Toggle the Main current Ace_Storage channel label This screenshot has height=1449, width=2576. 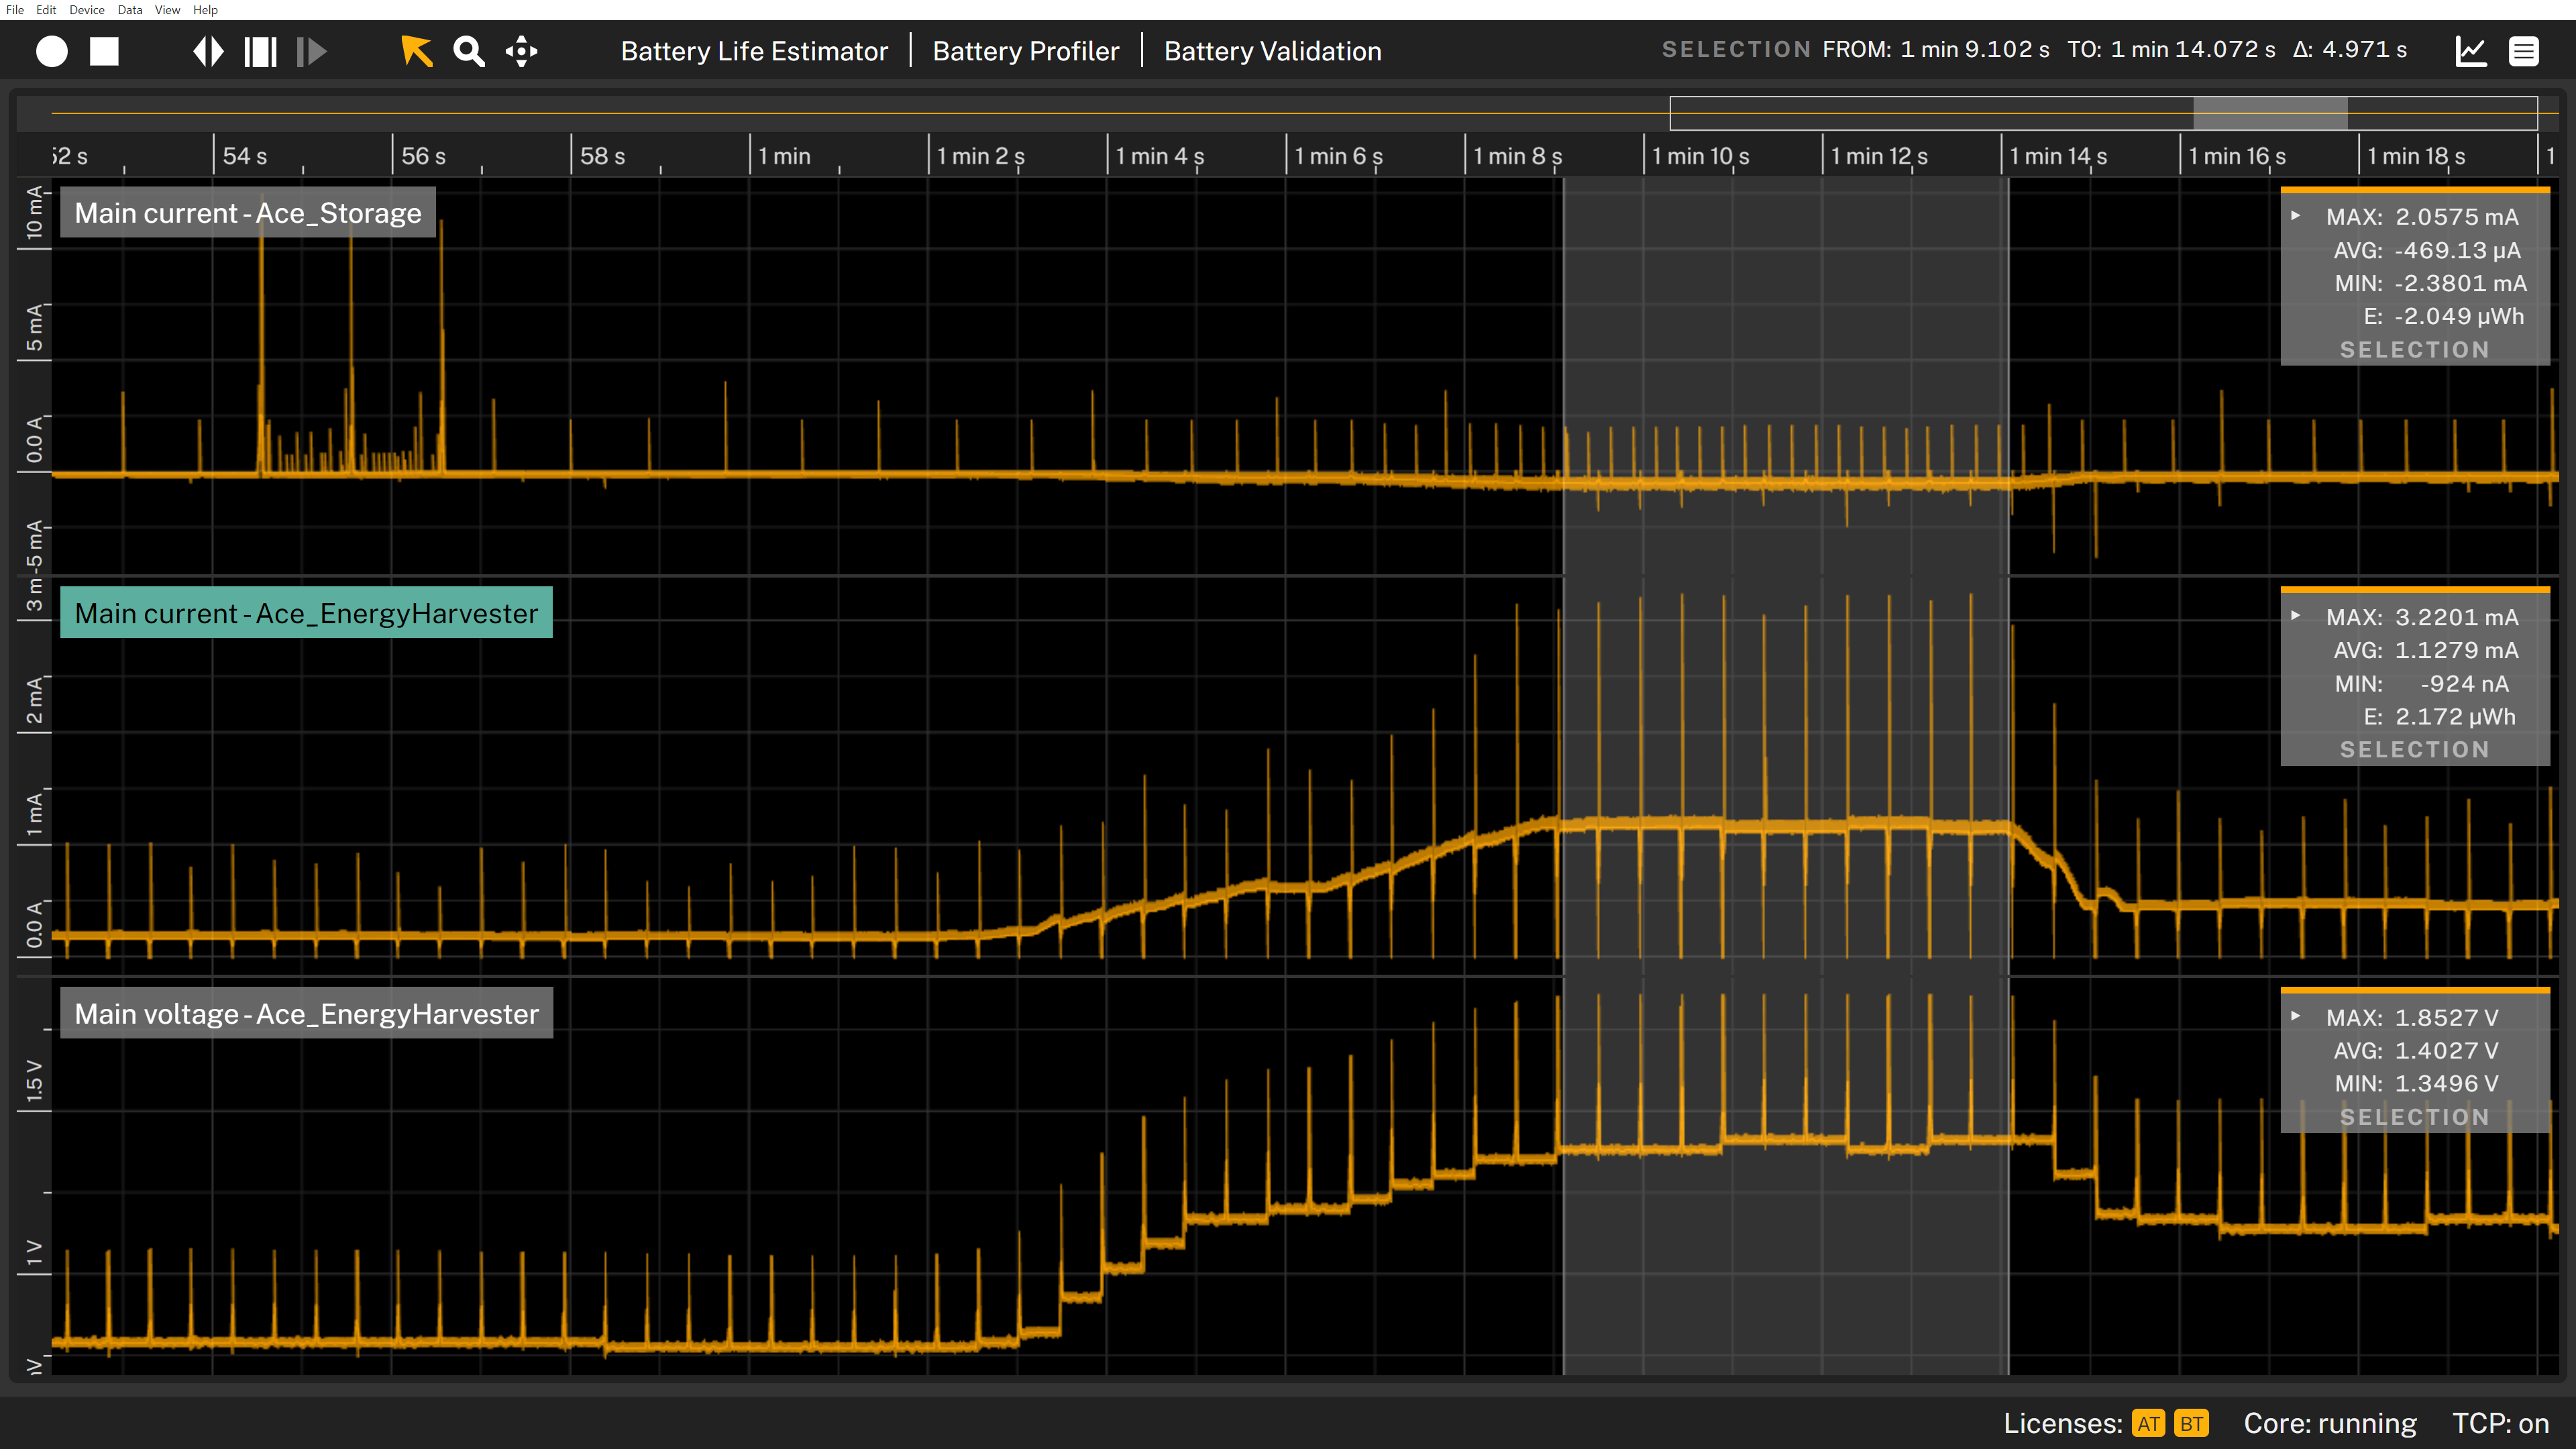tap(248, 213)
